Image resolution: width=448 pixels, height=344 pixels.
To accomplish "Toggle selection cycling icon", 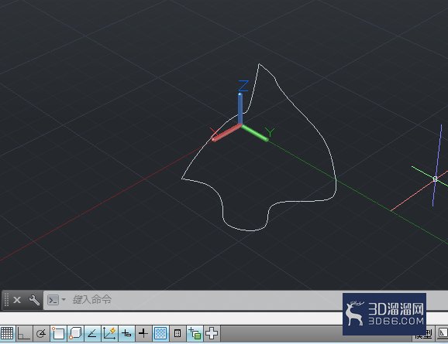I will tap(195, 333).
